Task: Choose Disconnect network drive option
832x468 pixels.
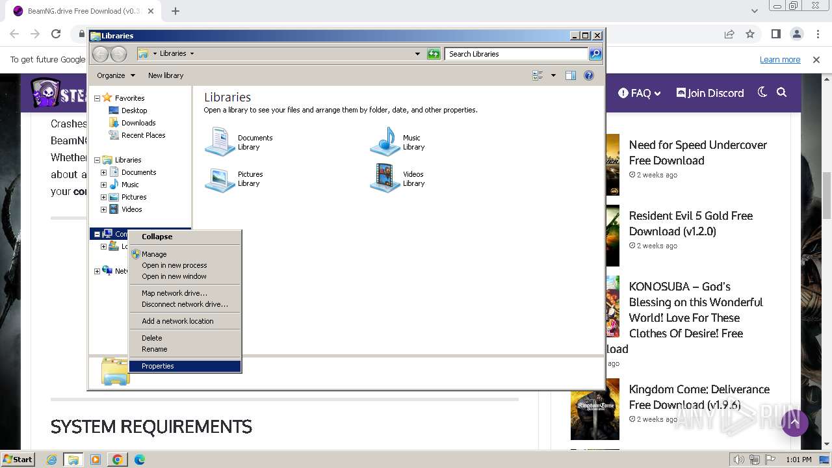Action: pos(185,304)
